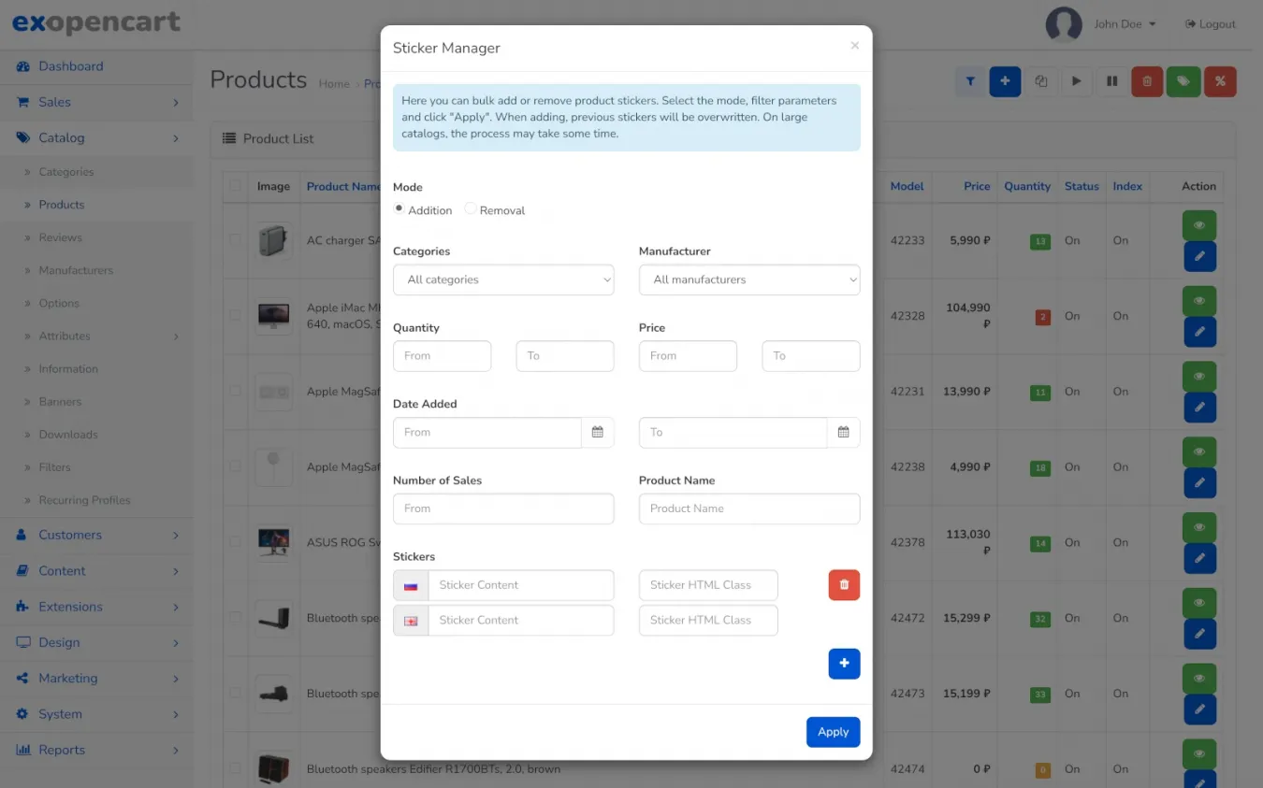1263x788 pixels.
Task: Open the Dashboard menu item in the sidebar
Action: [71, 66]
